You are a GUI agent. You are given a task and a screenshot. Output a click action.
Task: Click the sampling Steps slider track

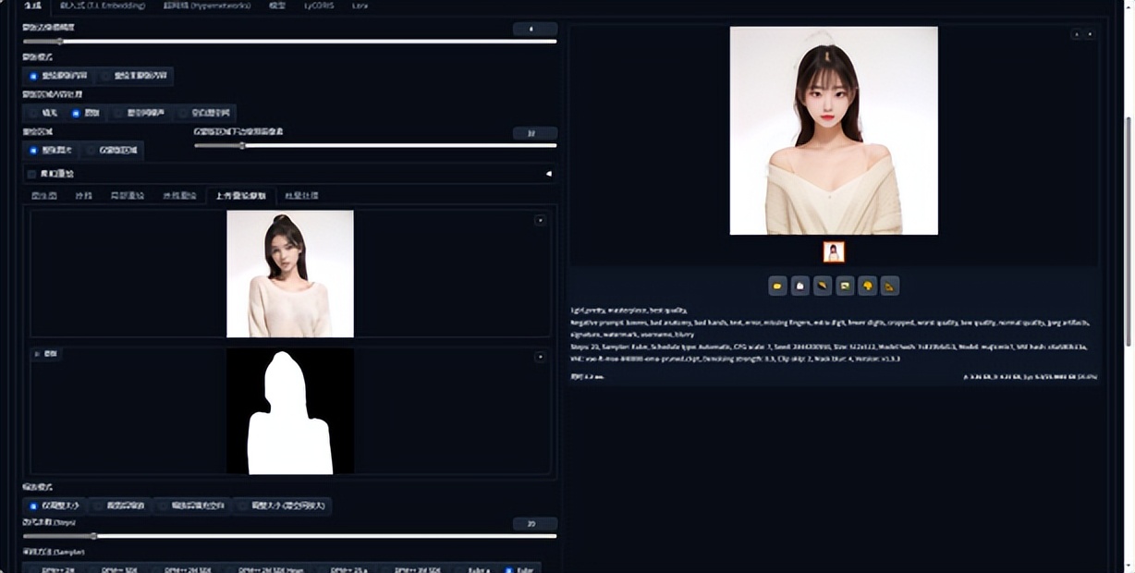click(289, 536)
